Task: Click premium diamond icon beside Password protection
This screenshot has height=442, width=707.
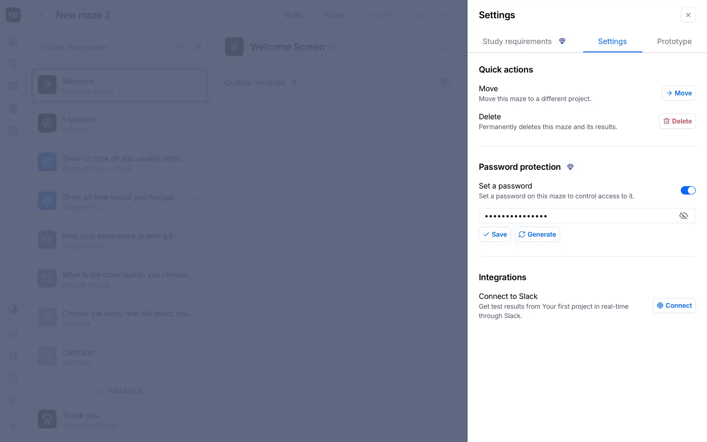Action: (570, 167)
